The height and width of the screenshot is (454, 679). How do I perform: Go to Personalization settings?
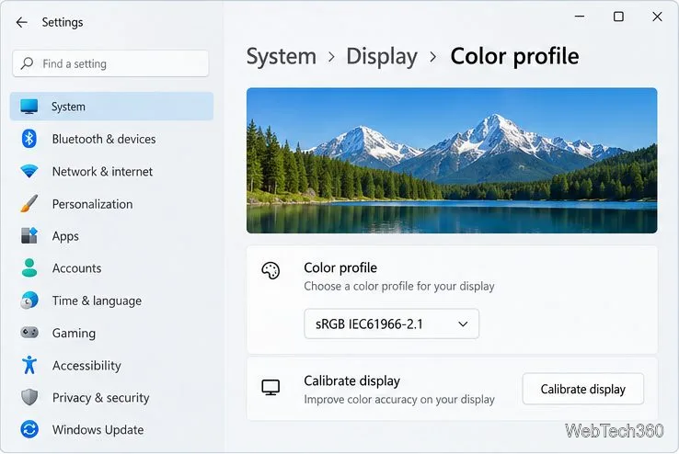[111, 204]
